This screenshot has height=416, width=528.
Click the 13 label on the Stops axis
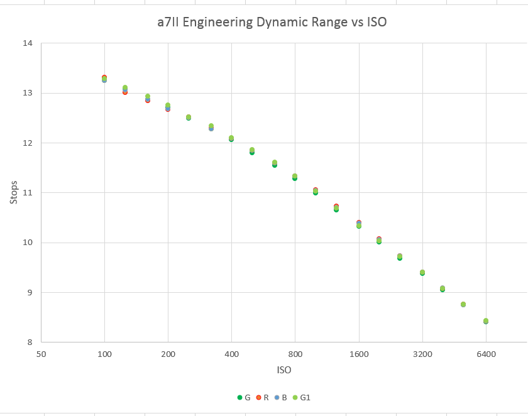[28, 93]
